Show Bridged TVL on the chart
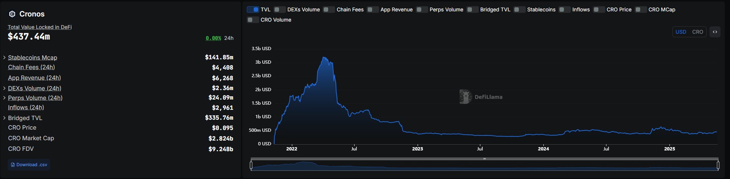Screen dimensions: 730x179 [473, 10]
